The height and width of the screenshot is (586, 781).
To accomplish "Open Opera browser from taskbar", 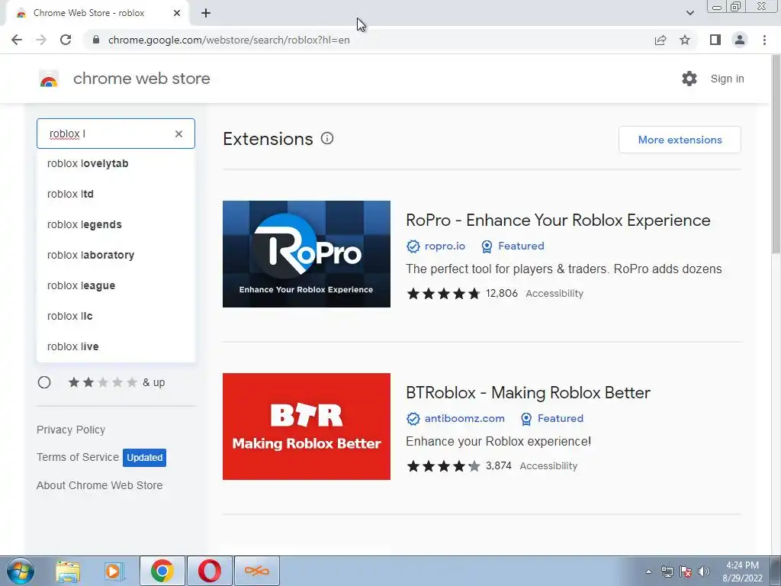I will pos(209,571).
